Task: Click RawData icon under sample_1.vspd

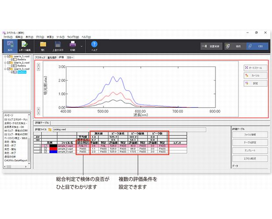Action: 15,60
